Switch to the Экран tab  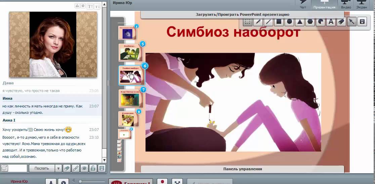[x=362, y=5]
